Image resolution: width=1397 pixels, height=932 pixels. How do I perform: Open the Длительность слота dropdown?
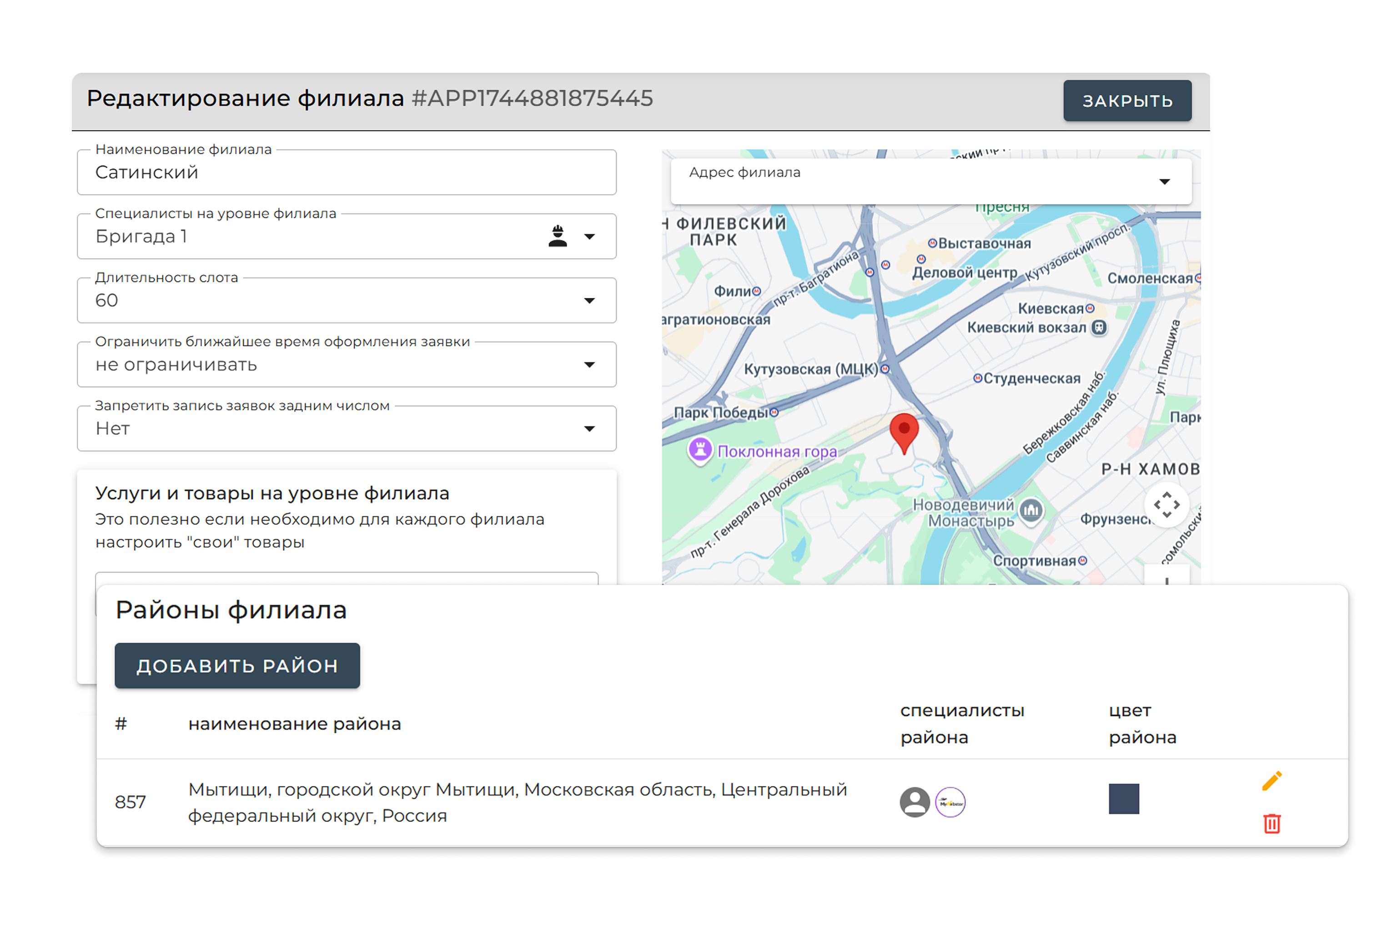point(588,301)
